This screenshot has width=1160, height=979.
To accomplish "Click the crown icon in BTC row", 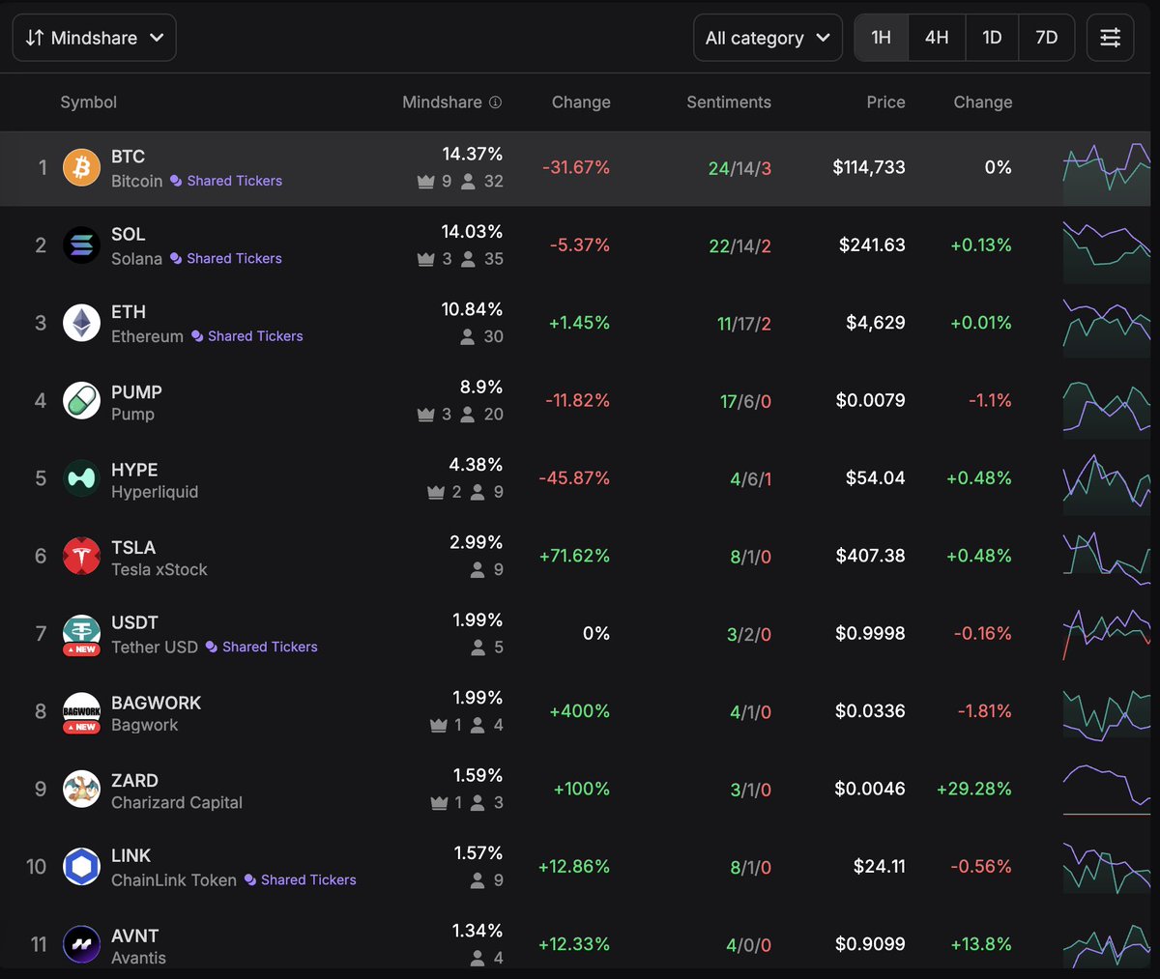I will click(425, 181).
